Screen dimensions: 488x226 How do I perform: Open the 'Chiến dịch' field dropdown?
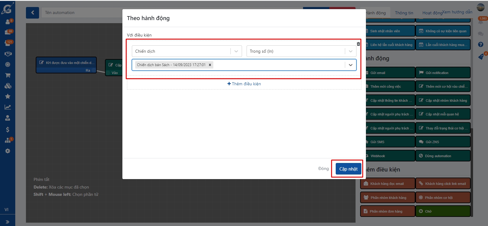tap(236, 51)
